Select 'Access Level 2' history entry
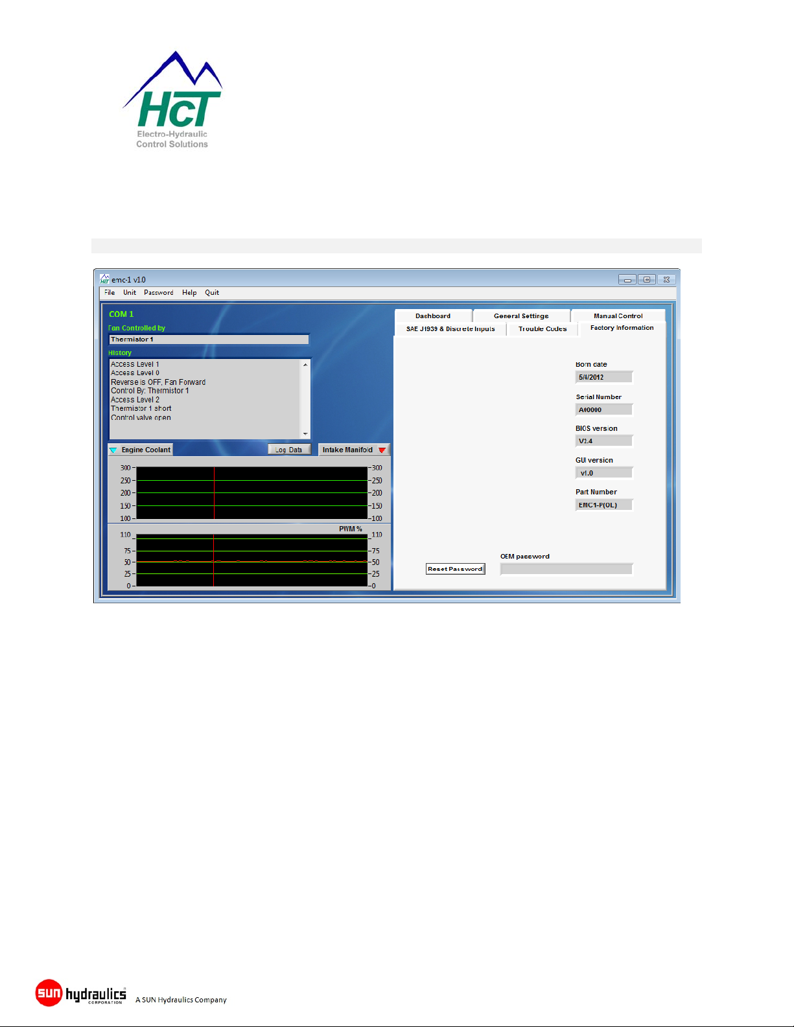794x1027 pixels. 135,400
